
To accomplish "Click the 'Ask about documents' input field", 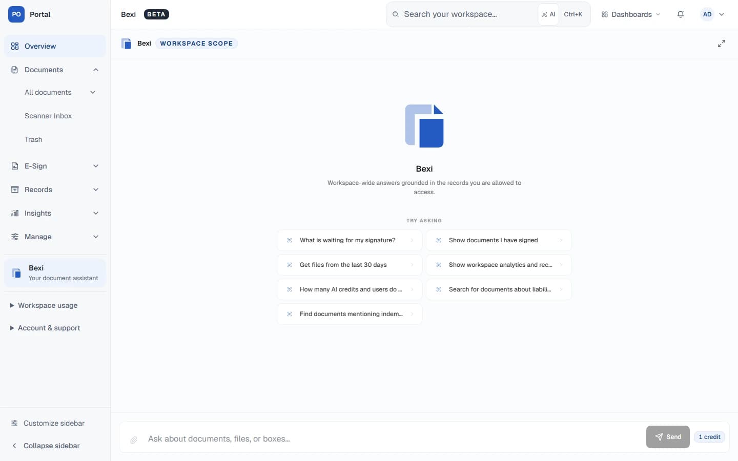I will tap(394, 438).
